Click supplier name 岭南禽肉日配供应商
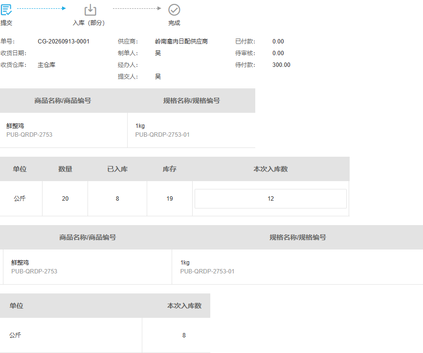The image size is (423, 353). click(x=181, y=42)
